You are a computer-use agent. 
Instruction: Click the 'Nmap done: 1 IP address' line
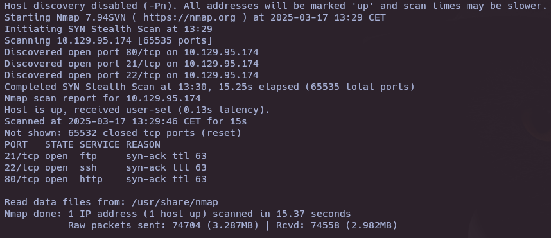177,214
